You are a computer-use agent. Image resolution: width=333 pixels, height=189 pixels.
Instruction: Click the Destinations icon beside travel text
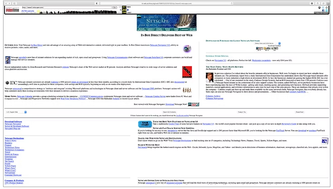tap(324, 141)
